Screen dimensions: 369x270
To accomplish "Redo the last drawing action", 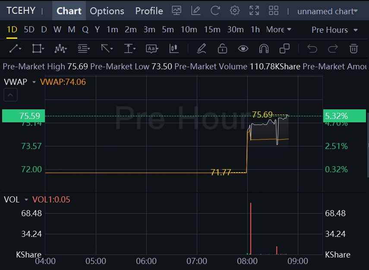I will (333, 49).
